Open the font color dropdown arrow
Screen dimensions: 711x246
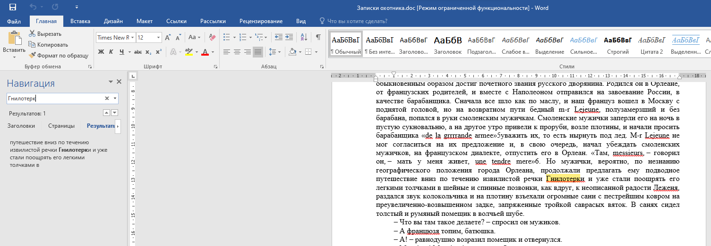213,52
